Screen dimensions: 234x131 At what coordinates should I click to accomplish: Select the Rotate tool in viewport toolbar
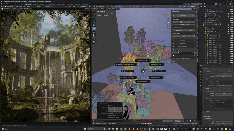pos(94,22)
